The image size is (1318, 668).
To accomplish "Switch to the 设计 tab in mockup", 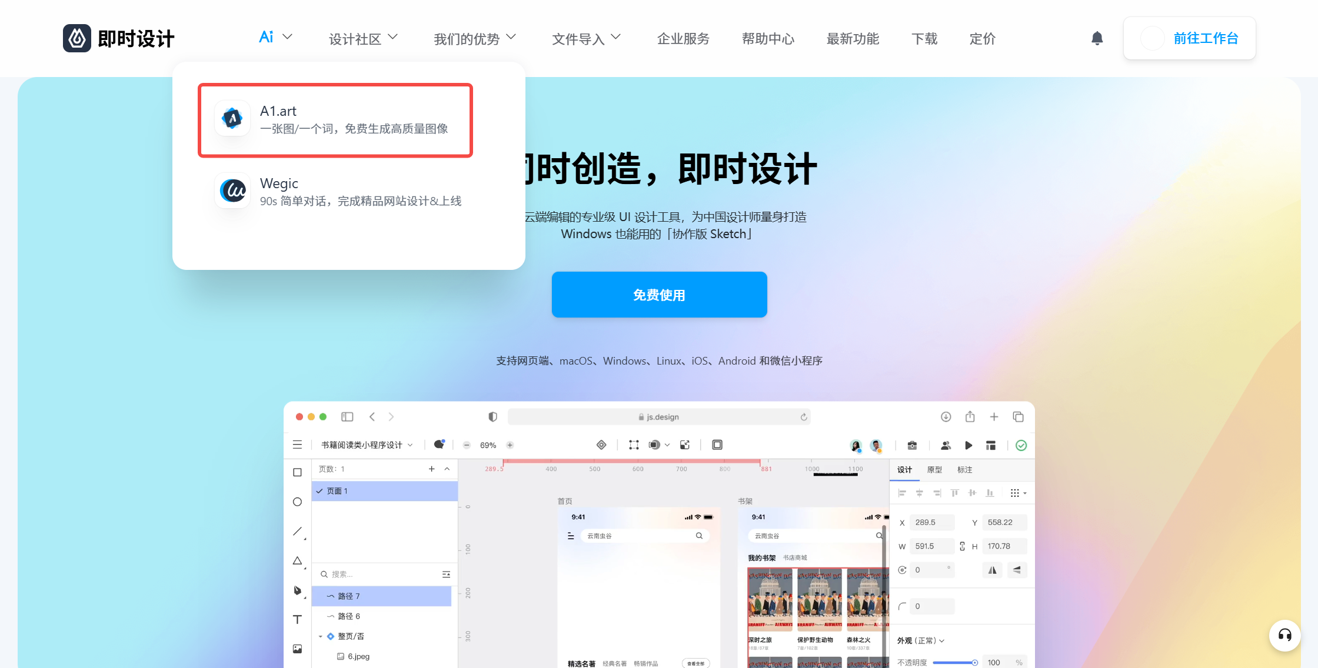I will 904,470.
